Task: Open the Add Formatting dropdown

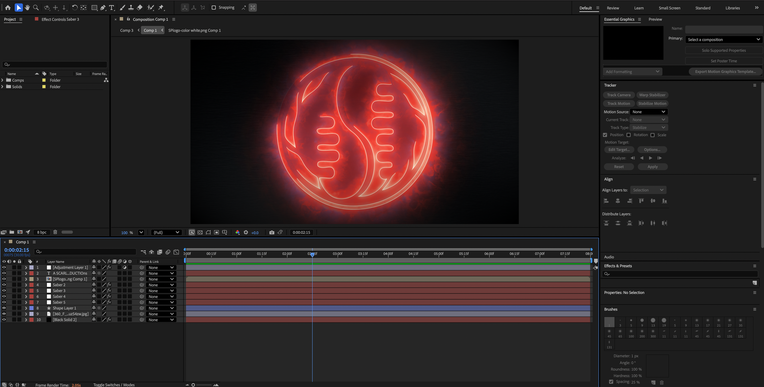Action: pos(632,71)
